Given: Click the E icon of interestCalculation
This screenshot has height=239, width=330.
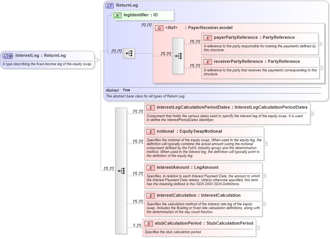Looking at the screenshot, I should (x=151, y=196).
